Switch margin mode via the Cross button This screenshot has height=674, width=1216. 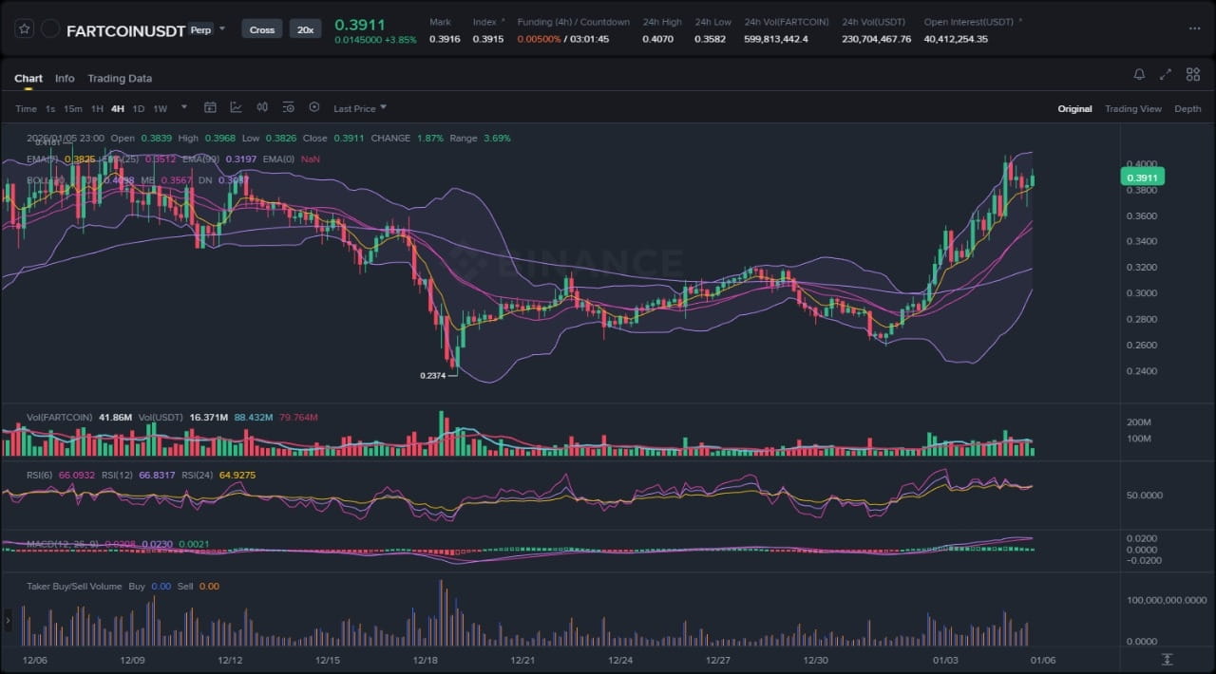(262, 29)
